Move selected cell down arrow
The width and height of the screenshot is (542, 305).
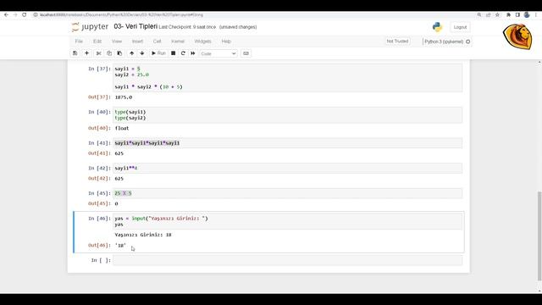(x=142, y=53)
